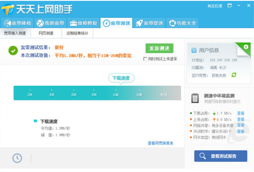This screenshot has height=172, width=254.
Task: Switch to 我的宽带 tab
Action: tap(50, 23)
